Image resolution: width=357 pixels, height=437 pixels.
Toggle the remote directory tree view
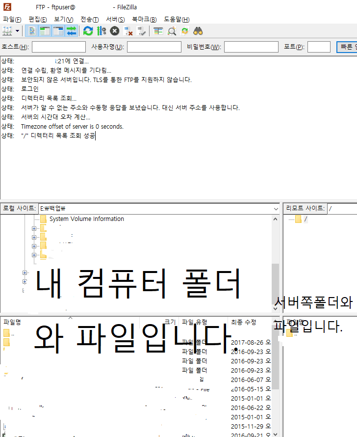58,31
